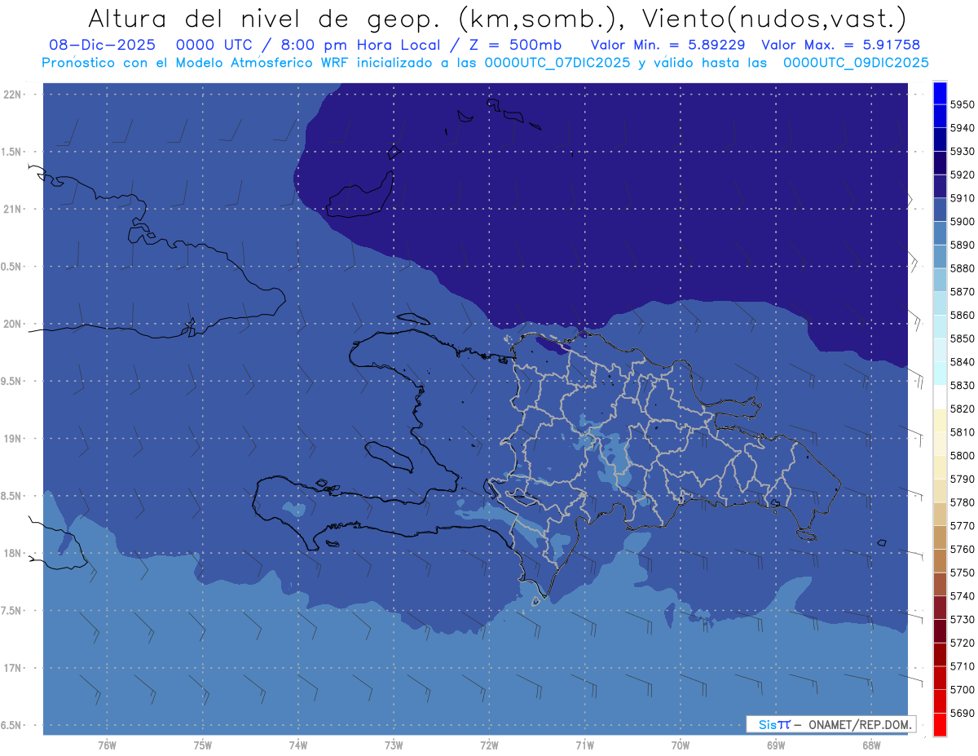
Task: Click the 'Valor Max. = 5.91758' text
Action: pos(840,45)
